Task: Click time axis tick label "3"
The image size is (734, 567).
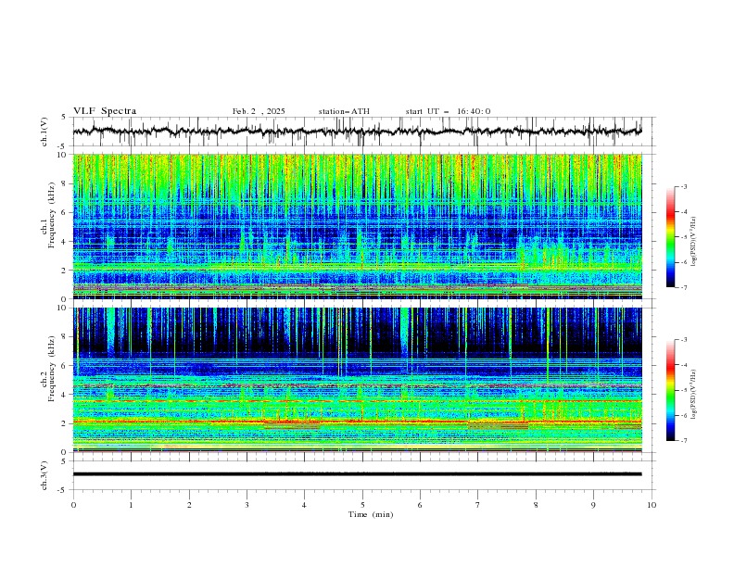Action: [247, 505]
